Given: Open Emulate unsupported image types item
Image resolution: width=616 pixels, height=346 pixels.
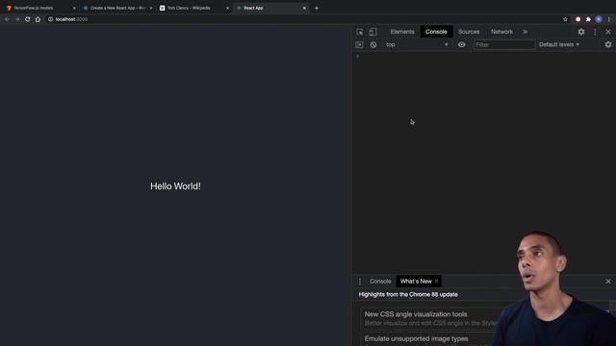Looking at the screenshot, I should [417, 338].
